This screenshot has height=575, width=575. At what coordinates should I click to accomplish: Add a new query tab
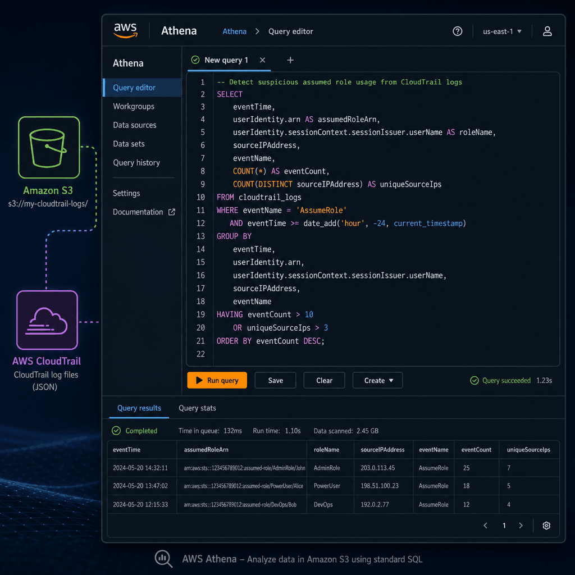pyautogui.click(x=290, y=60)
